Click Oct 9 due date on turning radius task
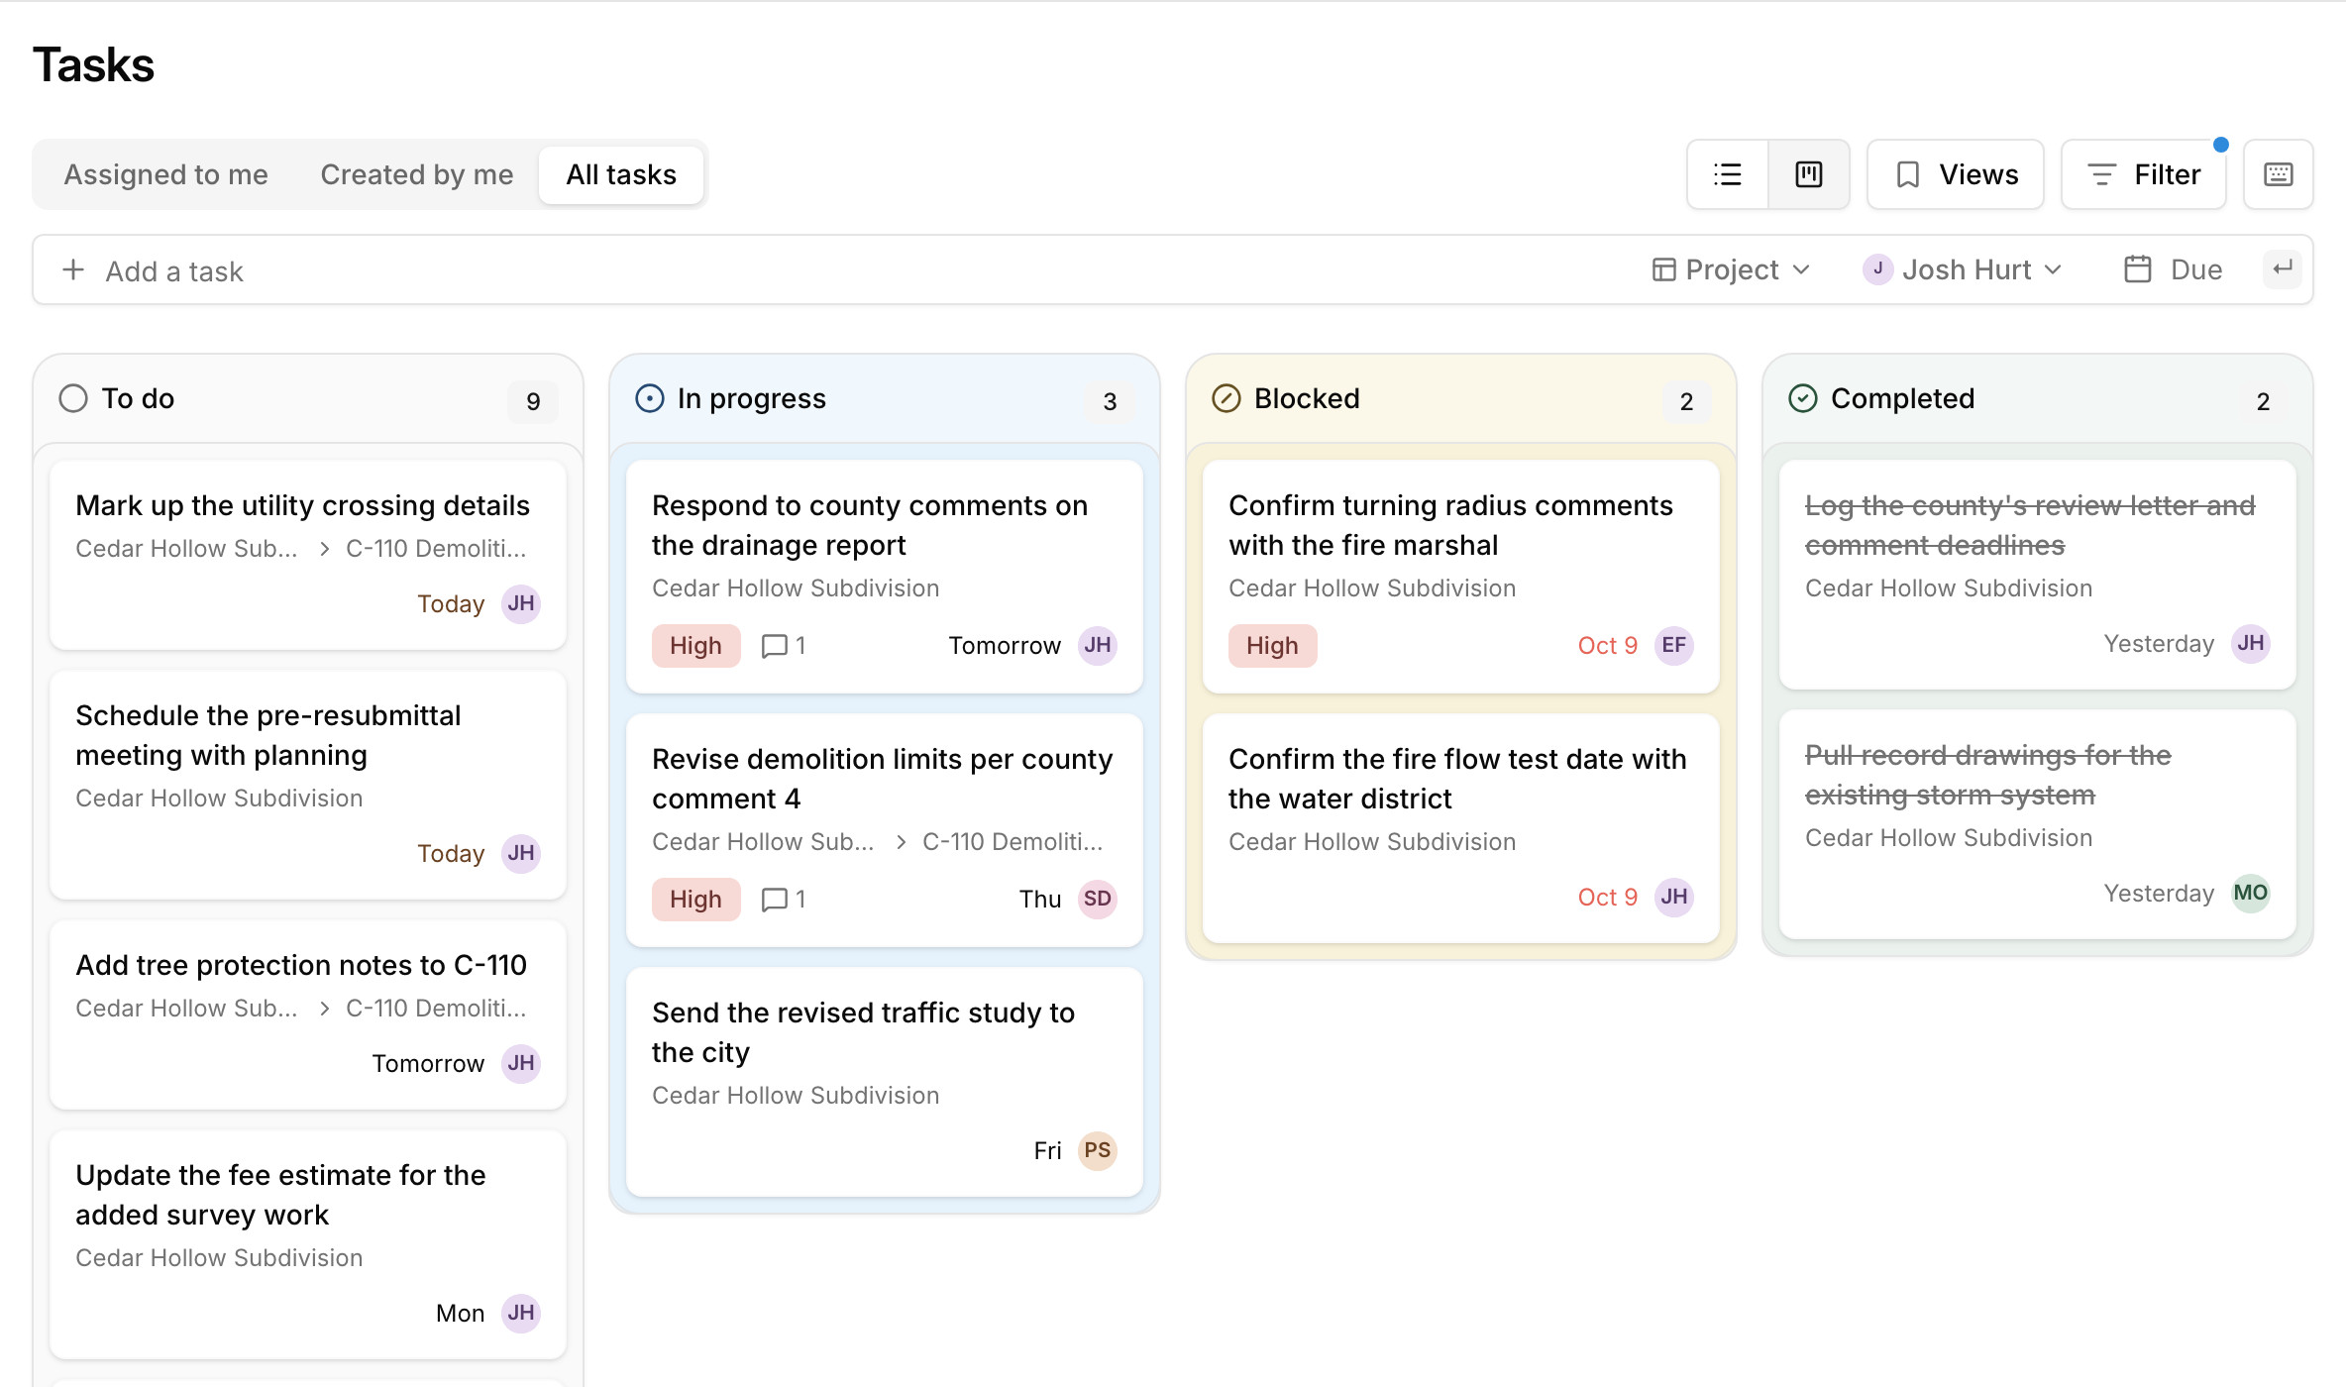Screen dimensions: 2346x1387 1608,646
